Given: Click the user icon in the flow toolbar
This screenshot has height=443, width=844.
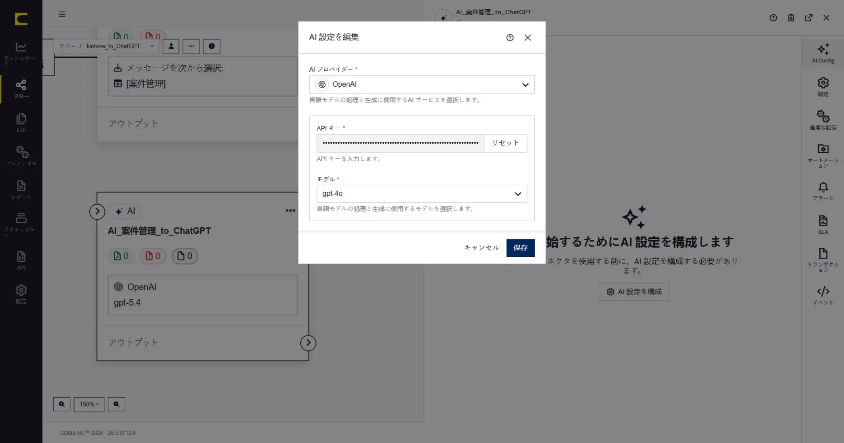Looking at the screenshot, I should [171, 46].
